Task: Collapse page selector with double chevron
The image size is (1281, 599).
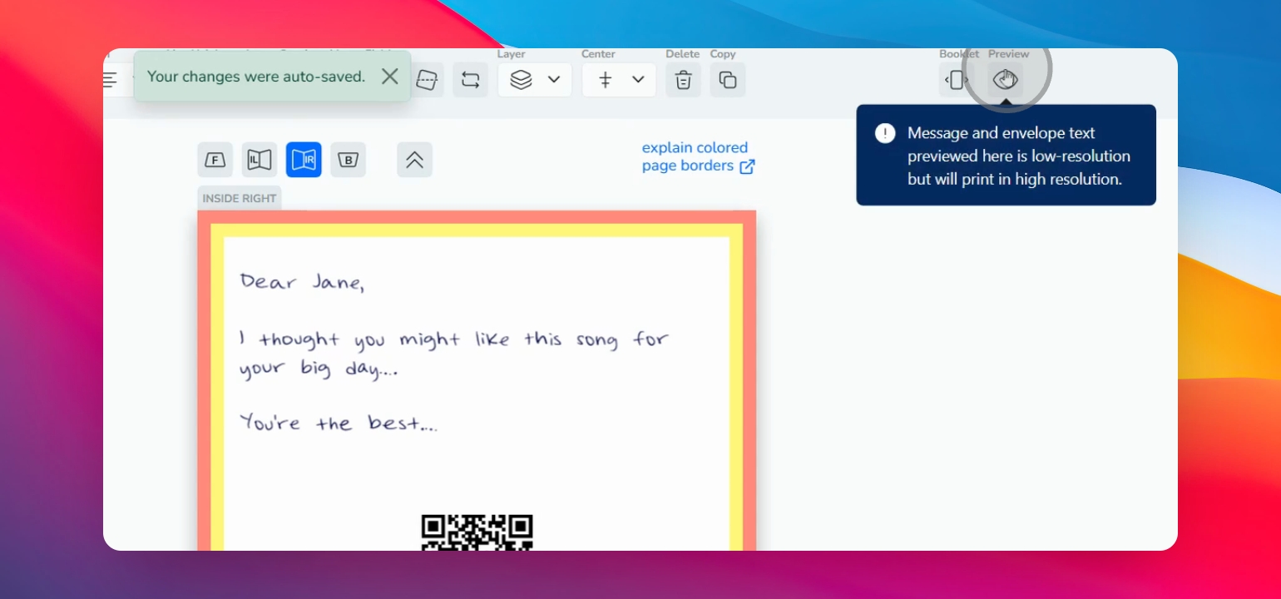Action: coord(414,160)
